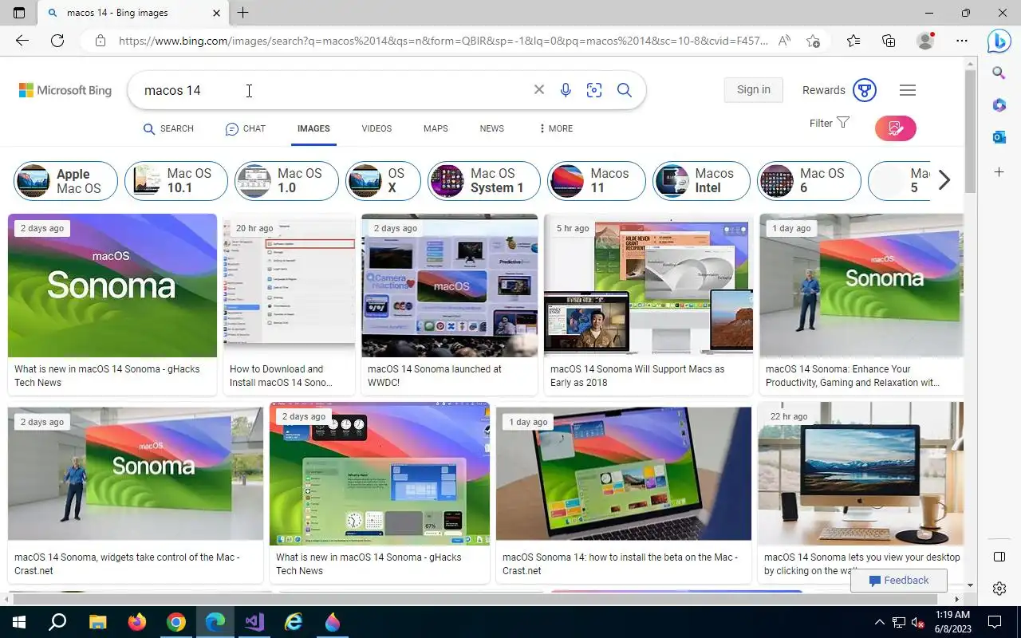1021x638 pixels.
Task: Launch Firefox from taskbar
Action: tap(137, 621)
